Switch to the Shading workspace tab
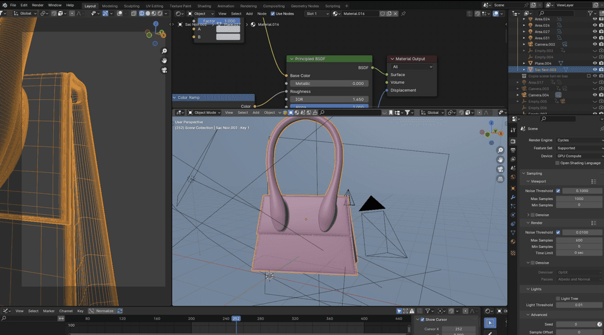604x335 pixels. point(204,6)
